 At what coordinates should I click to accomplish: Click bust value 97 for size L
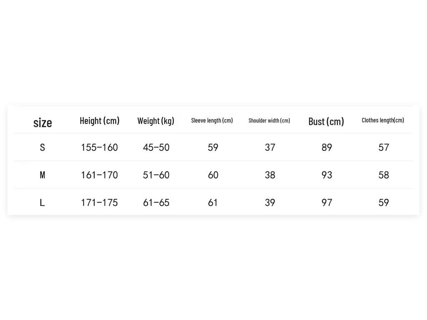[327, 202]
